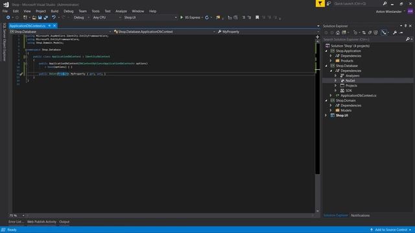This screenshot has height=233, width=415.
Task: Click the Save toolbar icon
Action: (x=40, y=17)
